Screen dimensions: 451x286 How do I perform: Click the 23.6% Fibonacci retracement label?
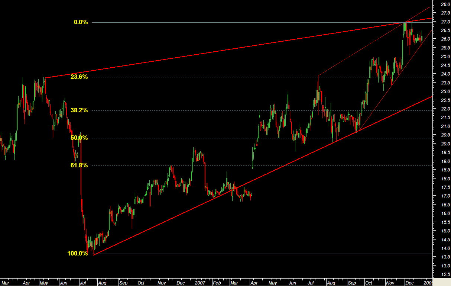79,77
